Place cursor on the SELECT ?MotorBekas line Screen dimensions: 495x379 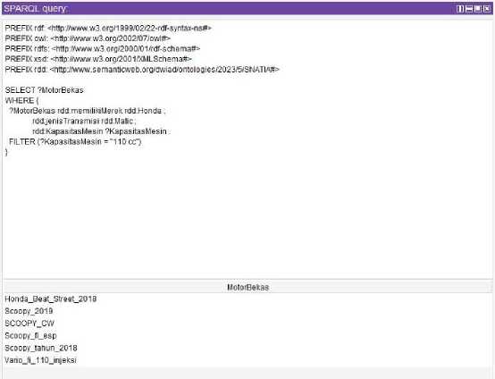pyautogui.click(x=45, y=90)
